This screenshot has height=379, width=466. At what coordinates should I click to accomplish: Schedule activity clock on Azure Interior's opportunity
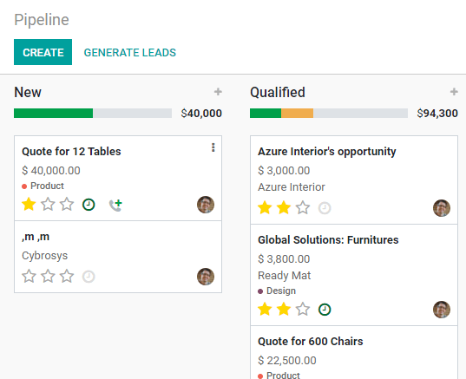325,208
